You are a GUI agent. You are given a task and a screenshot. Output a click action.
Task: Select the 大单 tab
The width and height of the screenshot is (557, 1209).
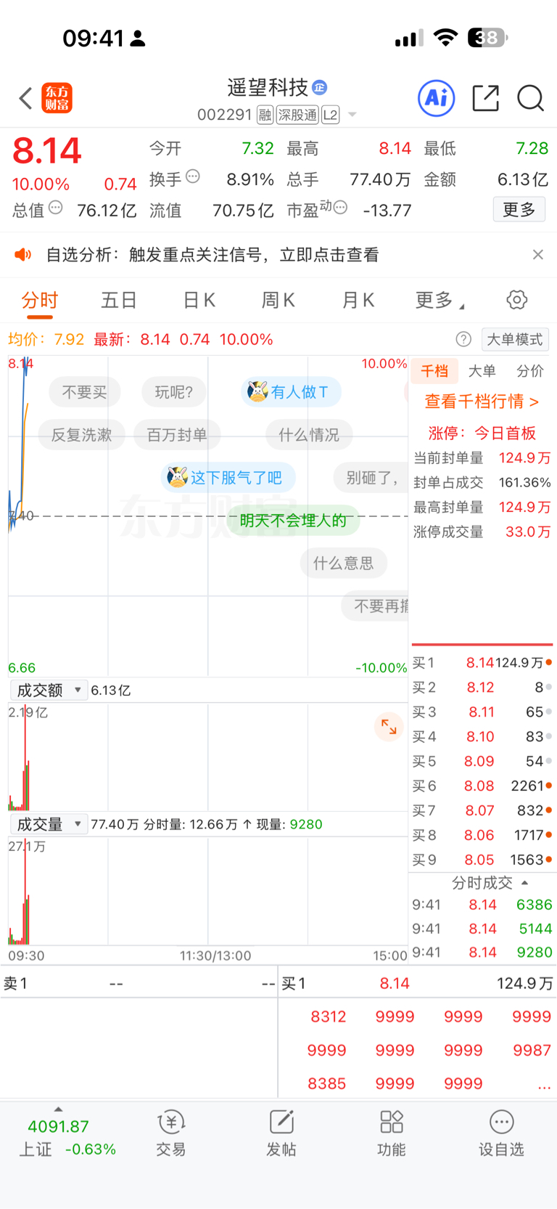point(482,371)
